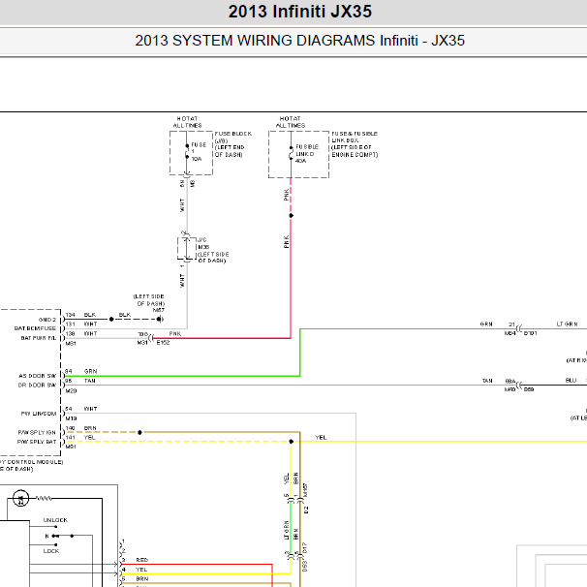Click the 'M40' connector label
Image resolution: width=587 pixels, height=587 pixels.
[510, 389]
